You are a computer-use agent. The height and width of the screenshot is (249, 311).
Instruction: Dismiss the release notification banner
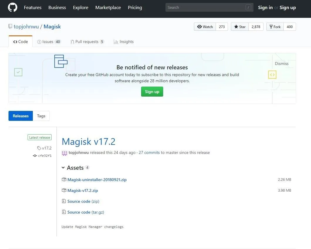point(282,63)
